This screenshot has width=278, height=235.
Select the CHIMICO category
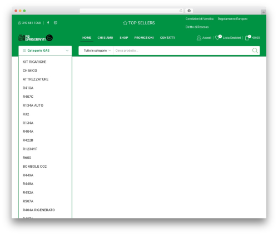(30, 71)
